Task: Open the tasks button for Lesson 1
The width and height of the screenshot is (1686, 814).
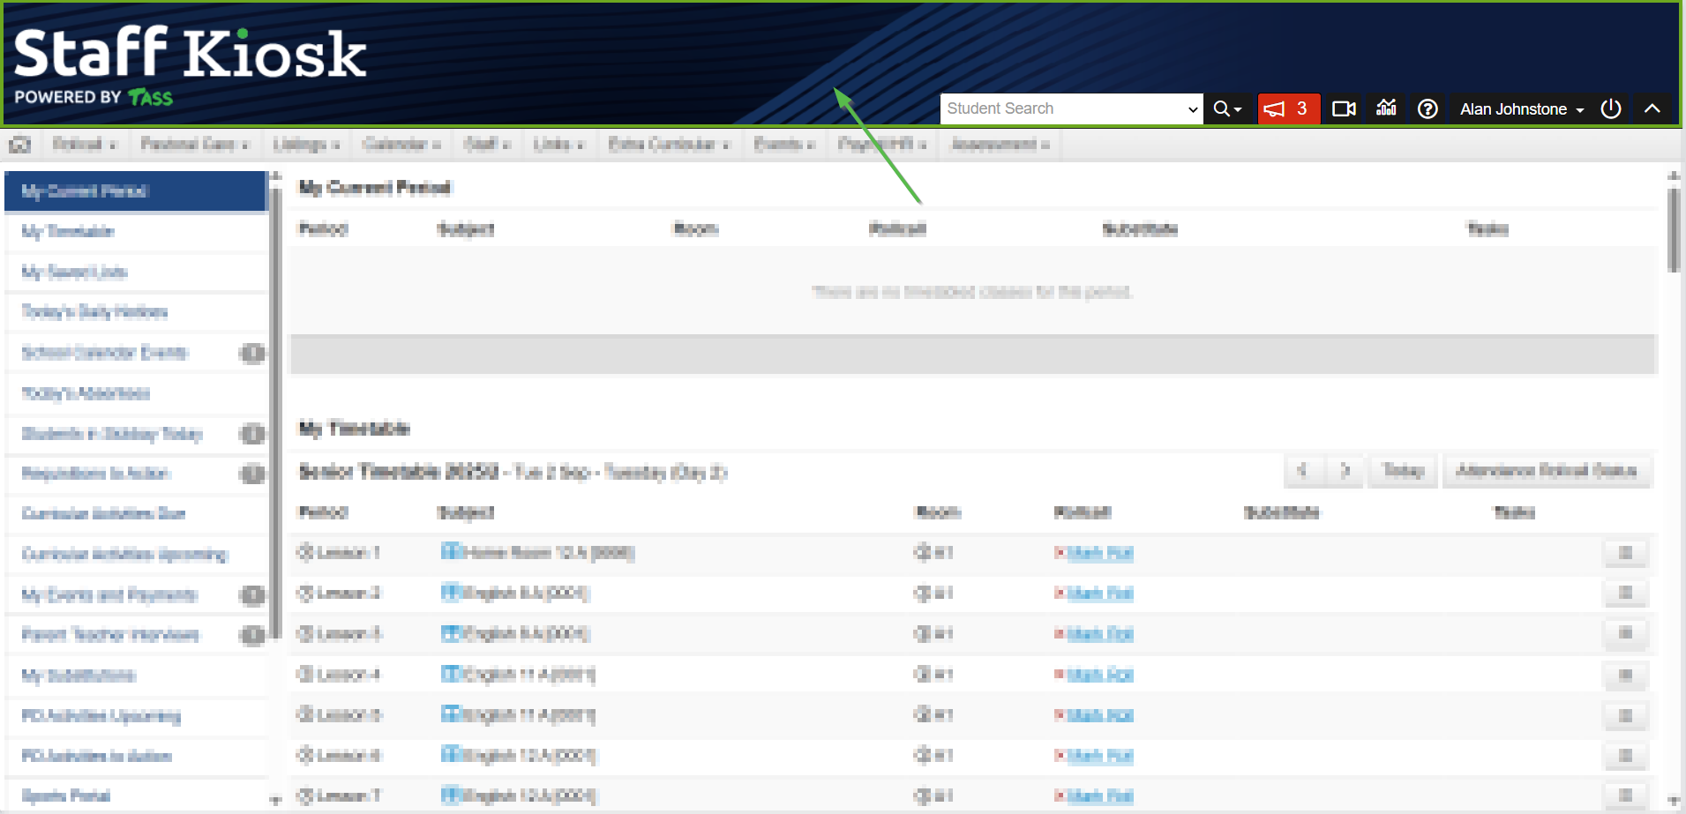Action: click(x=1625, y=553)
